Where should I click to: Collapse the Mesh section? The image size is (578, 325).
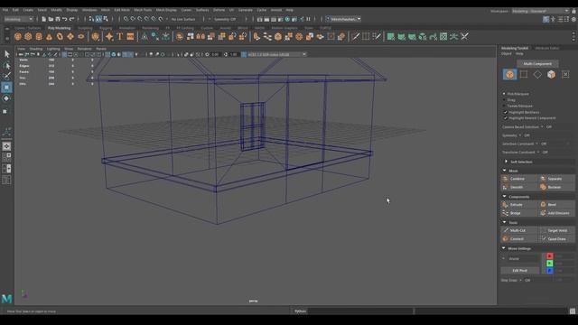point(504,171)
